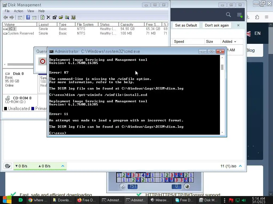Click the Refresh icon in Disk Management toolbar
The width and height of the screenshot is (273, 204).
point(42,17)
